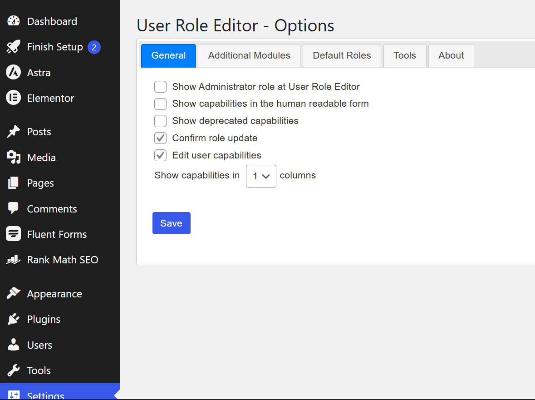Go to Pages in the sidebar
The width and height of the screenshot is (535, 400).
60,183
